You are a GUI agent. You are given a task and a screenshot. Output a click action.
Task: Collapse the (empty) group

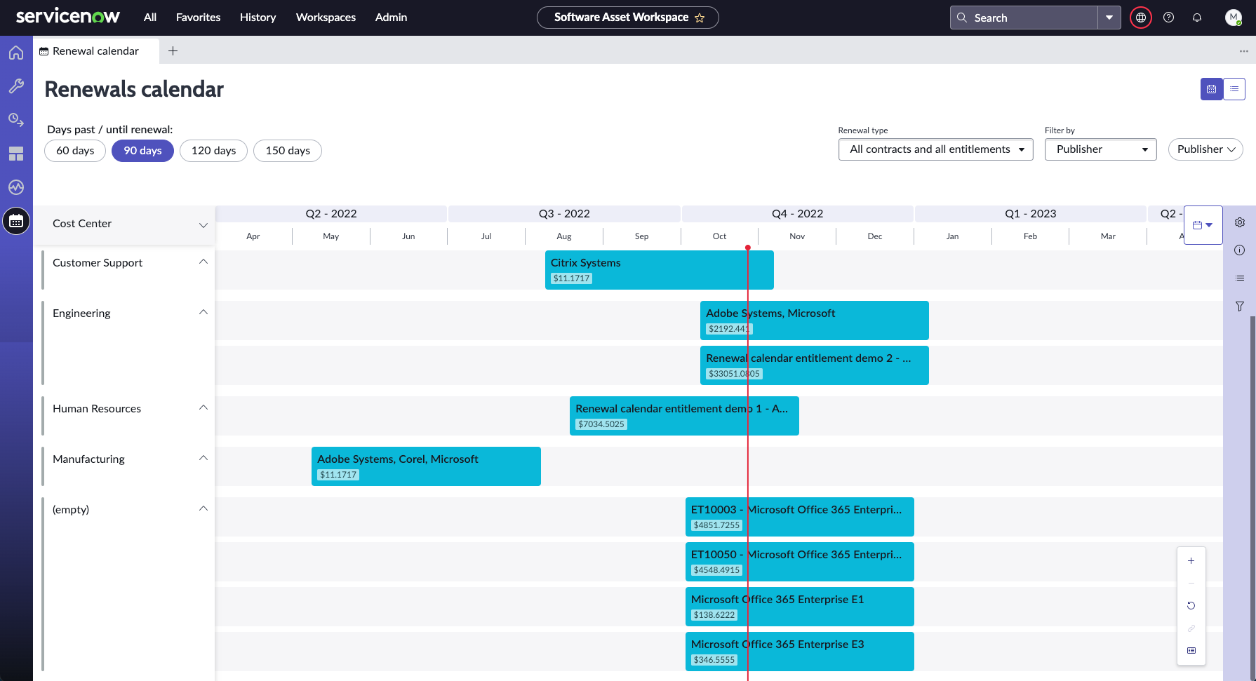[x=203, y=508]
